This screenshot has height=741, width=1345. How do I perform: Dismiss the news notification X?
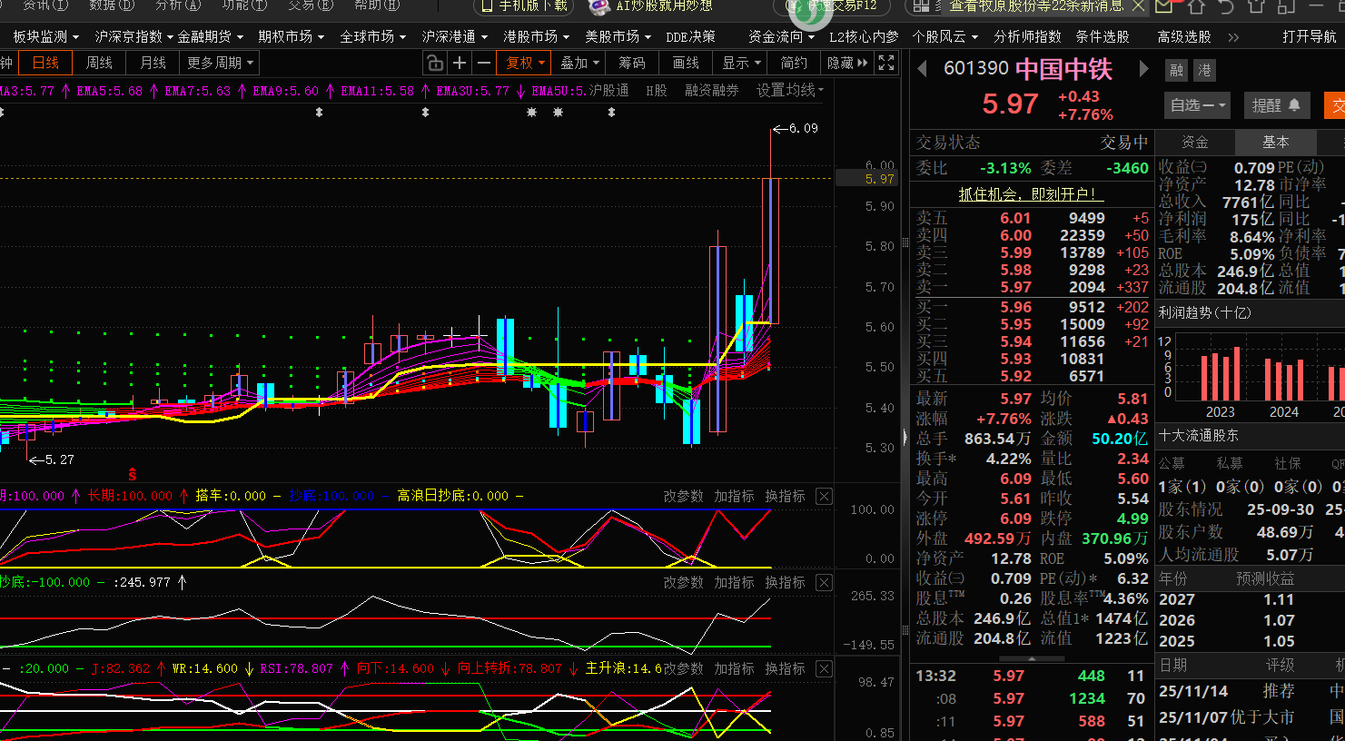coord(1138,6)
